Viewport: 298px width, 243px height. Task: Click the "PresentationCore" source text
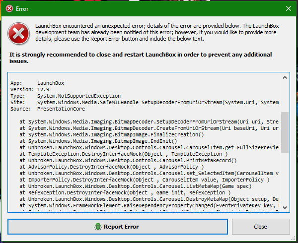[x=61, y=109]
